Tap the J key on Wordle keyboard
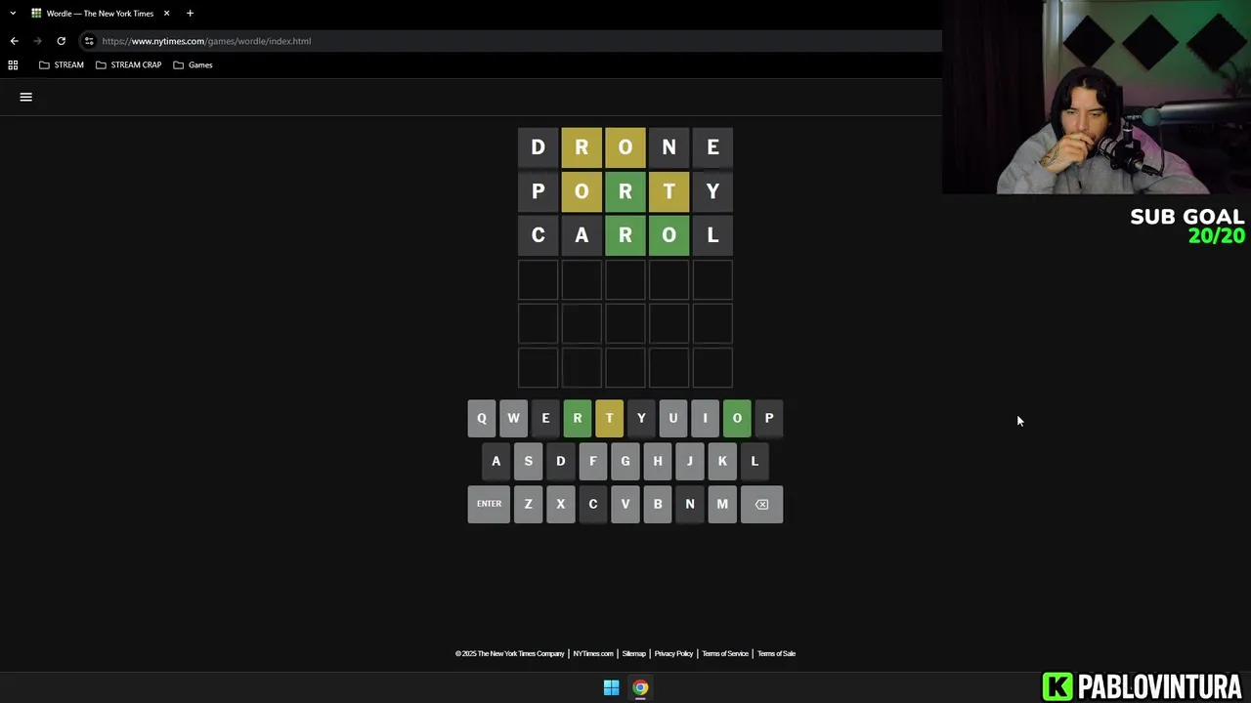Viewport: 1251px width, 703px height. [x=690, y=461]
